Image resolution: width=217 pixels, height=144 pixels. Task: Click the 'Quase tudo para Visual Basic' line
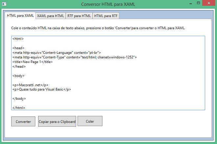coord(42,89)
